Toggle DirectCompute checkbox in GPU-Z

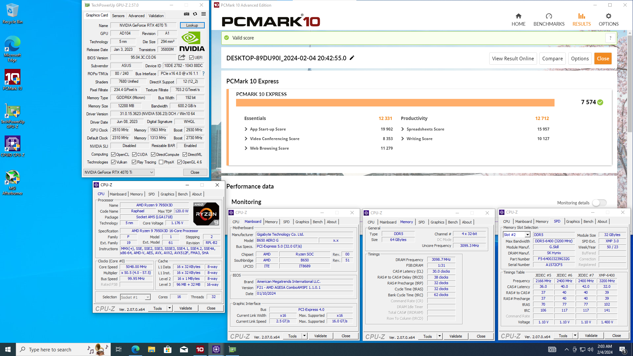tap(153, 155)
